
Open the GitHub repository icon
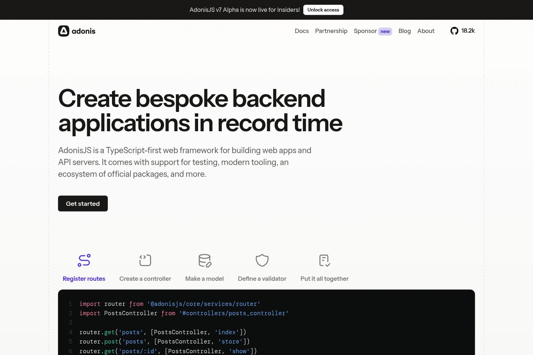click(454, 31)
